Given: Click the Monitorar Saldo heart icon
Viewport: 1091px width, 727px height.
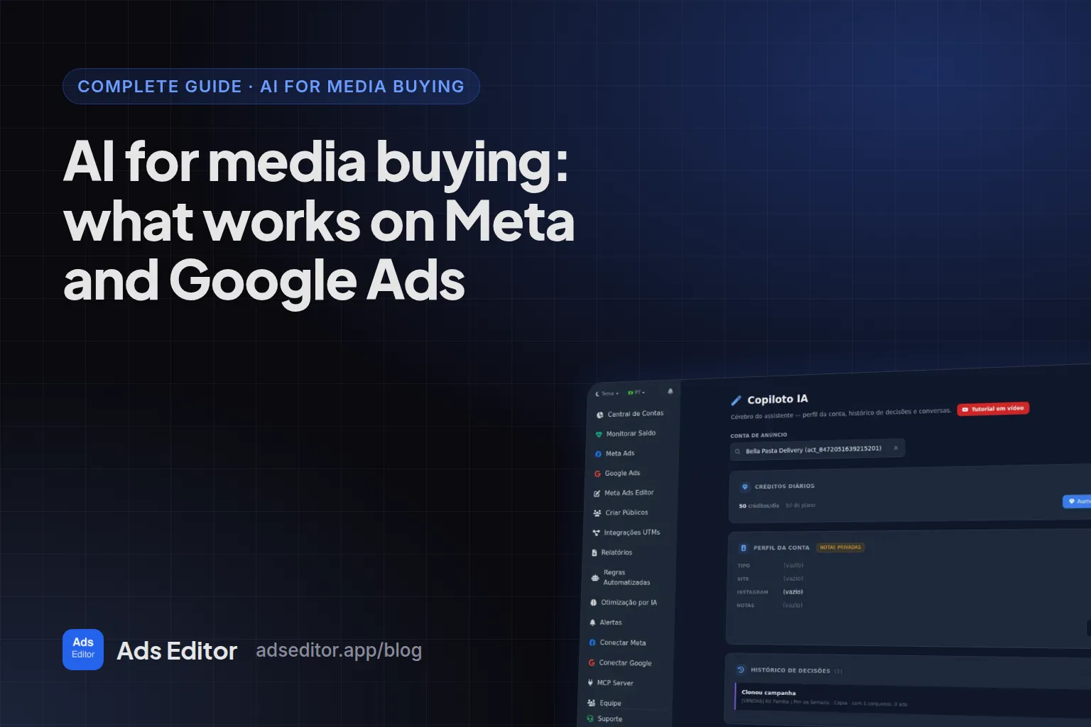Looking at the screenshot, I should pyautogui.click(x=599, y=434).
